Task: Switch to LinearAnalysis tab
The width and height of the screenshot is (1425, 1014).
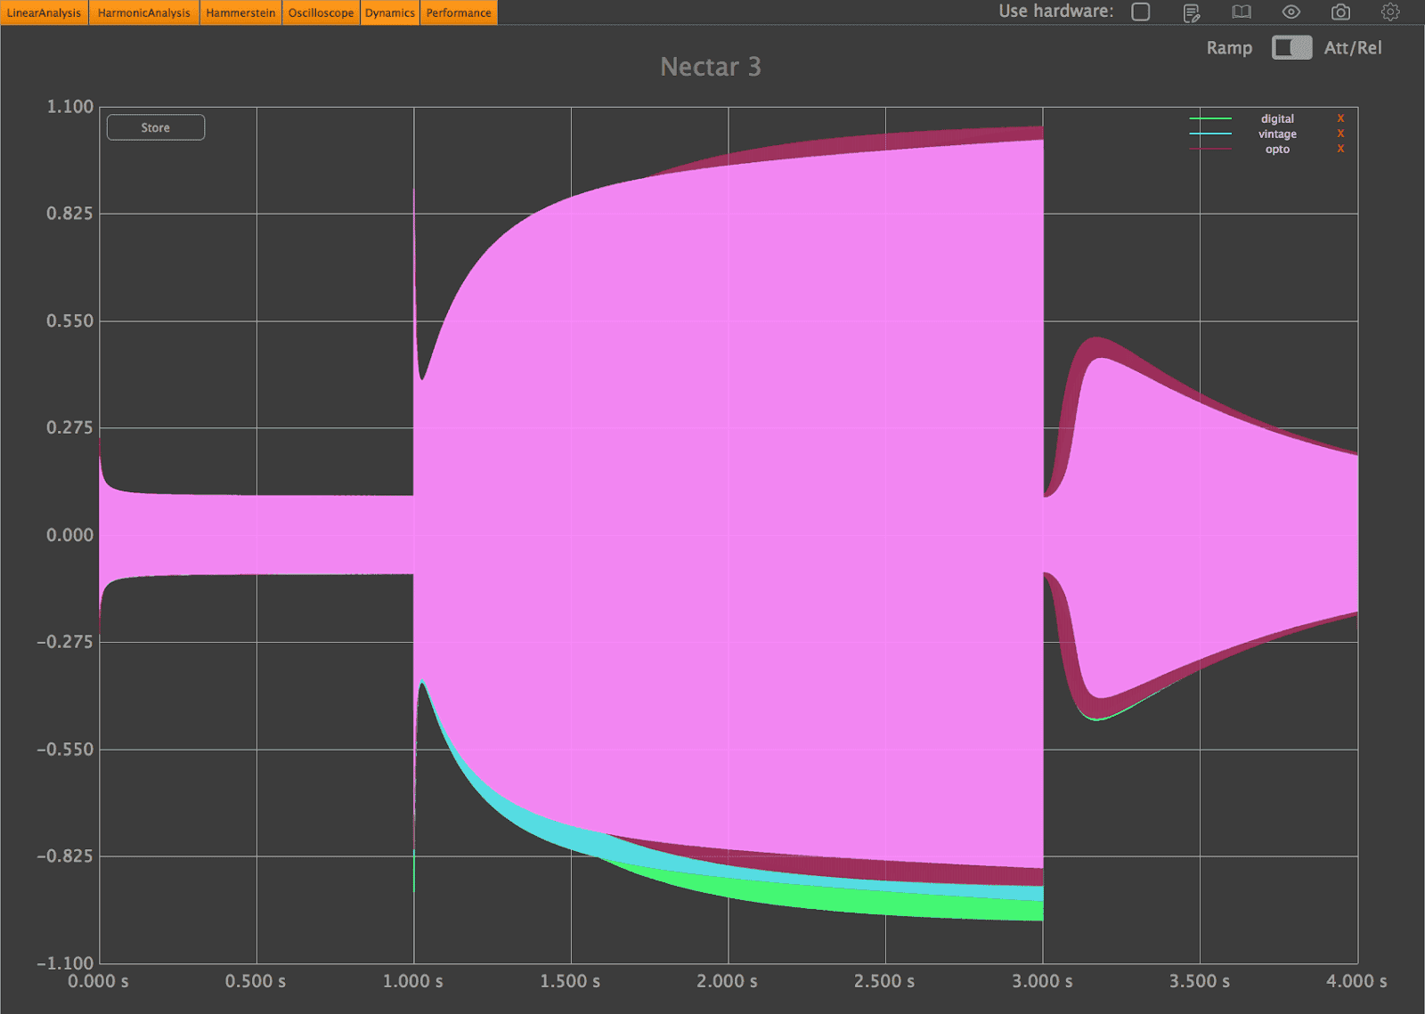Action: click(45, 12)
